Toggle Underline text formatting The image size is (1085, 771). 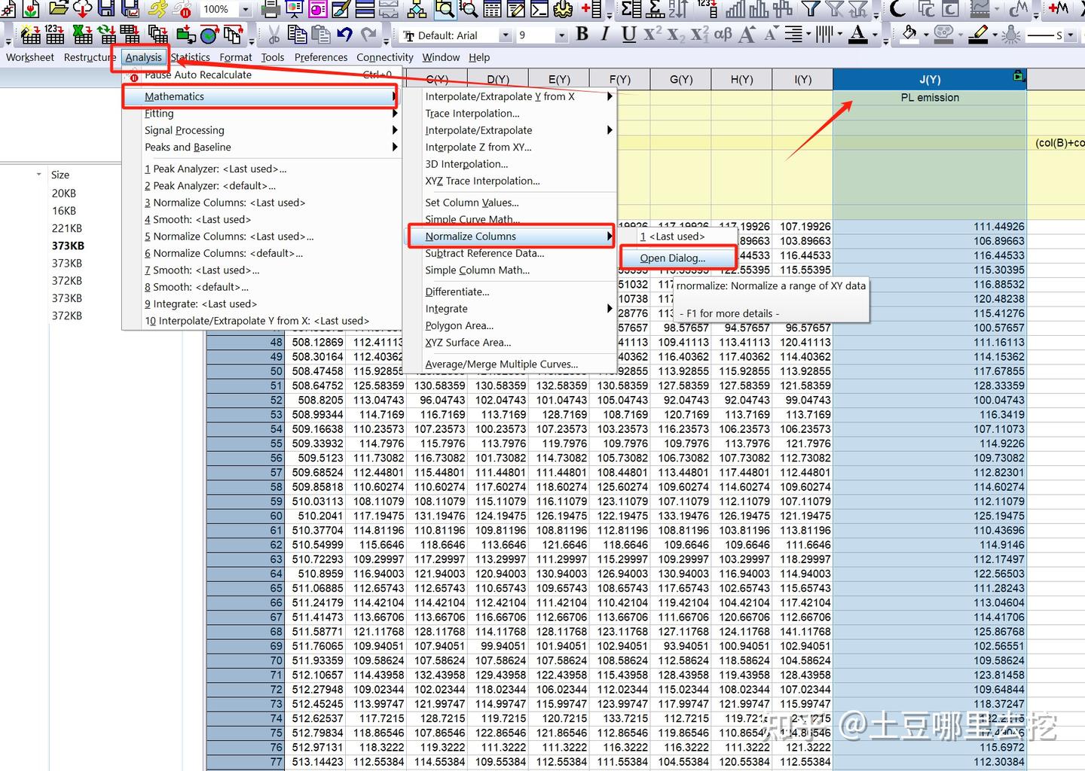(628, 35)
